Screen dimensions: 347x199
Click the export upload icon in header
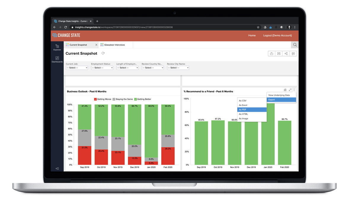click(271, 54)
